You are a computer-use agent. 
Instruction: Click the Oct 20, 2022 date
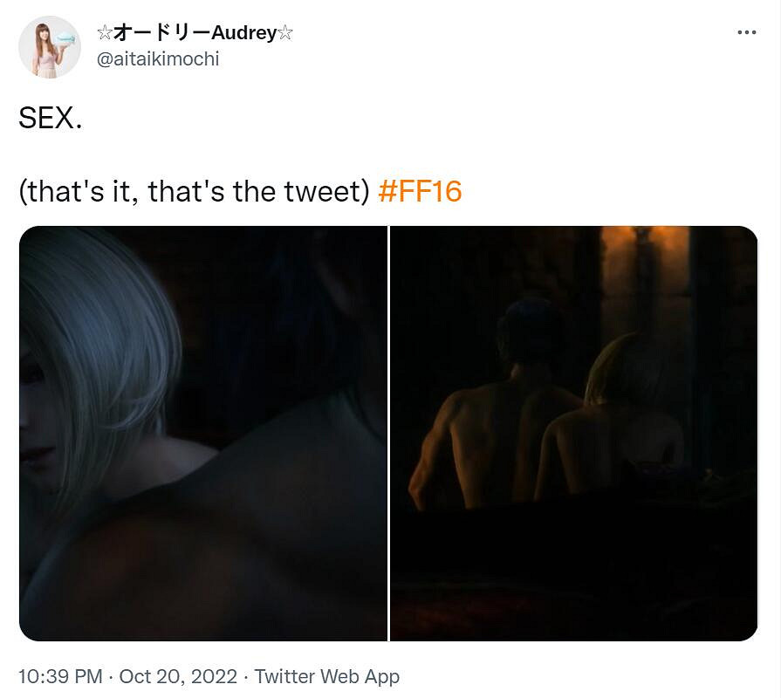coord(178,676)
